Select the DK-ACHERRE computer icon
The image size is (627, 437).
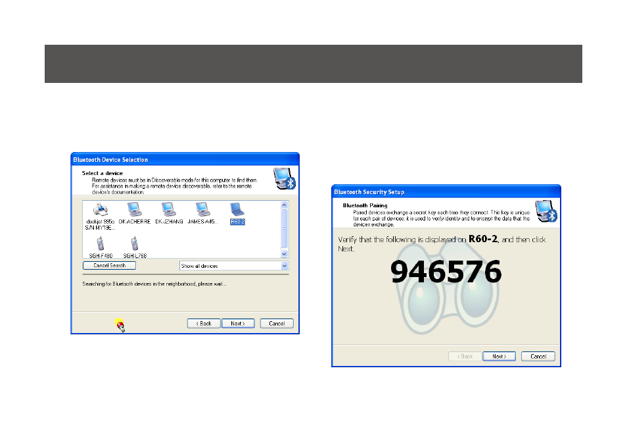pos(134,209)
